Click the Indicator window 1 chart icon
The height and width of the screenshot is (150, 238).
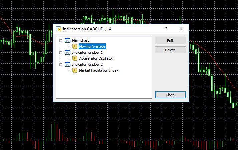[x=68, y=52]
